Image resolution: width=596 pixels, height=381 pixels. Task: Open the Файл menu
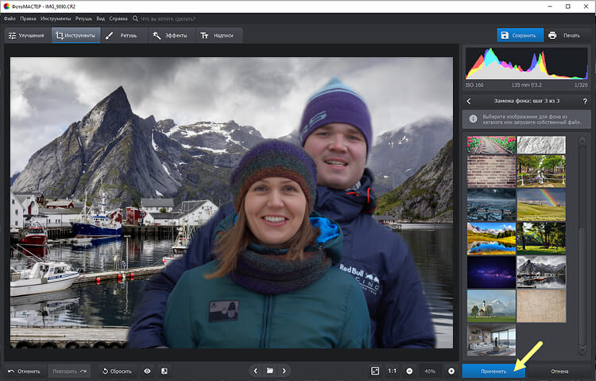10,17
